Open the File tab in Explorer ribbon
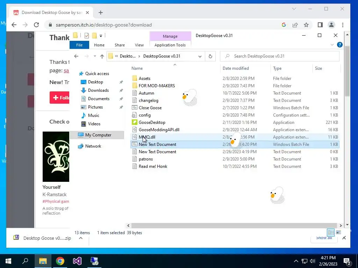The image size is (358, 268). [79, 45]
